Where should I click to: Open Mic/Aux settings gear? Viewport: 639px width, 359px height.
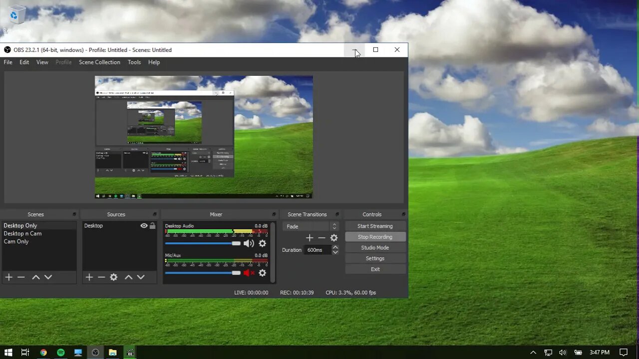click(x=262, y=273)
